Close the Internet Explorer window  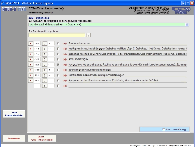coord(192,3)
